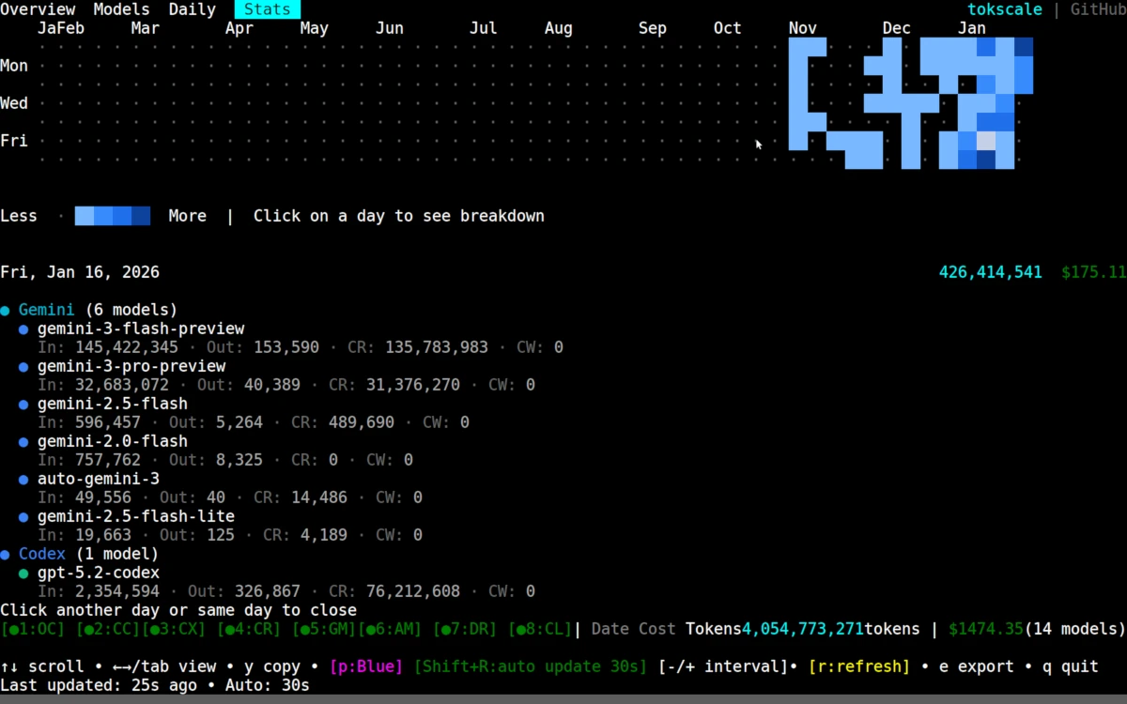Click the Gemini provider group bullet

pyautogui.click(x=6, y=311)
